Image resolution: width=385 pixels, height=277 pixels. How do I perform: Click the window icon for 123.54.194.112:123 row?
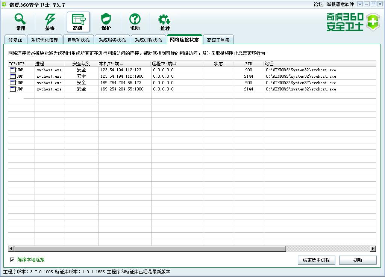click(12, 70)
